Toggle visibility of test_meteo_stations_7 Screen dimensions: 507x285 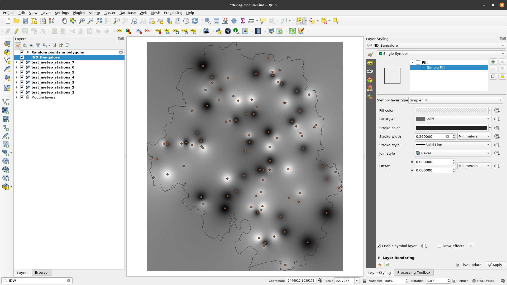pos(22,62)
